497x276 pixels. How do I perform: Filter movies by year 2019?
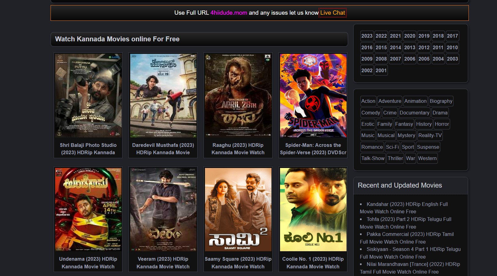pyautogui.click(x=424, y=36)
